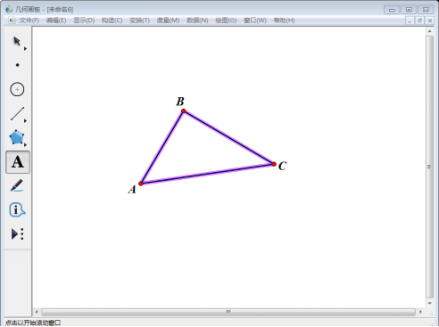This screenshot has width=439, height=327.
Task: Open the 窗口(W) menu
Action: point(255,20)
